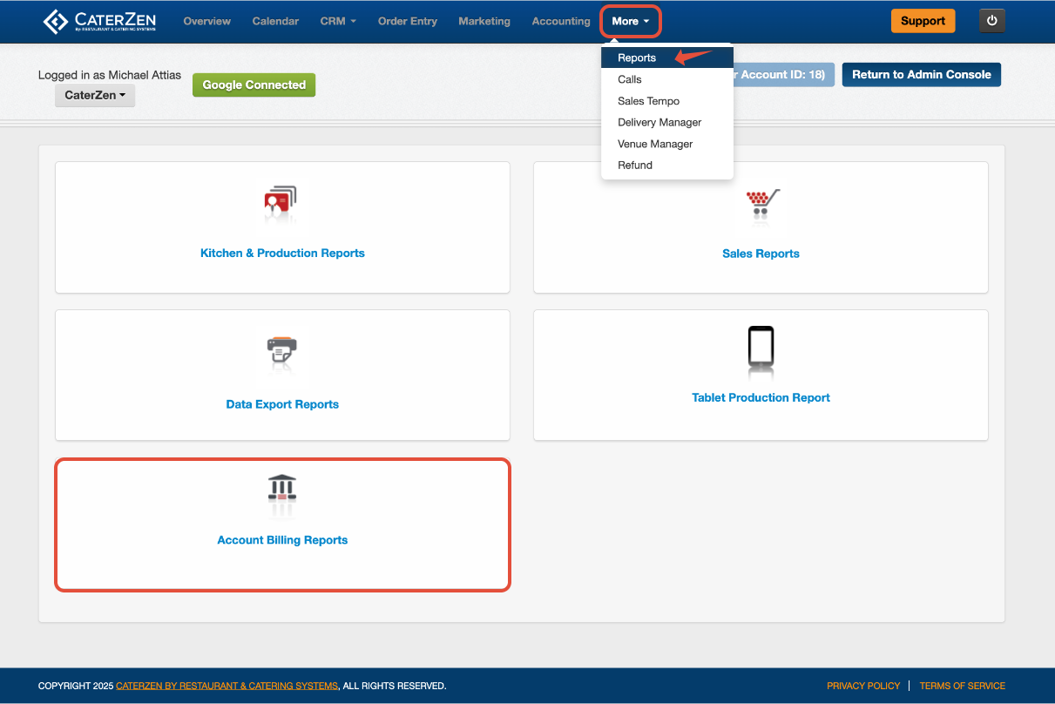Image resolution: width=1055 pixels, height=704 pixels.
Task: Click the CaterZen by Restaurant & Catering Systems footer link
Action: click(227, 686)
